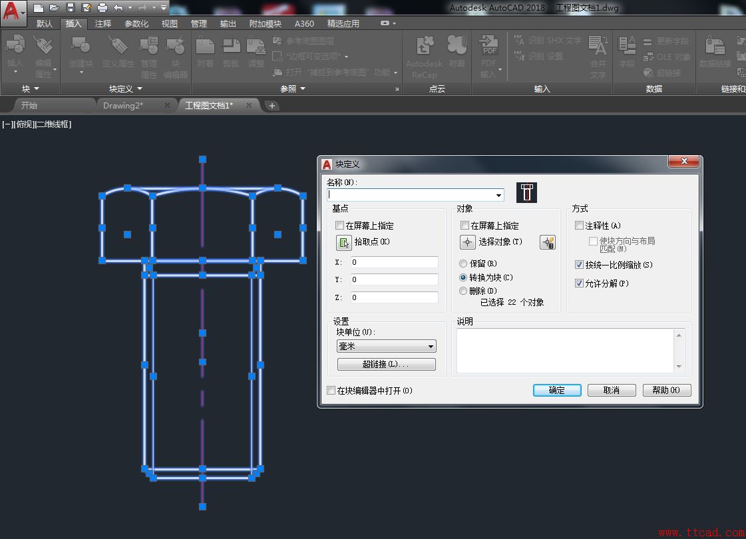Switch to the 参数化 ribbon tab

click(x=136, y=23)
